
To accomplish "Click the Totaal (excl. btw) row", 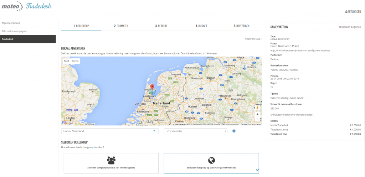I will tap(316, 130).
